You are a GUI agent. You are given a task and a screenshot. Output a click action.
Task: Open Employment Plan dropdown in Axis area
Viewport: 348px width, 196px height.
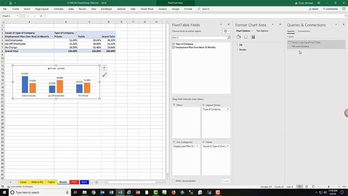[x=197, y=146]
